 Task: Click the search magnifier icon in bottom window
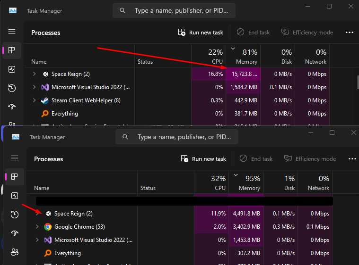(125, 137)
